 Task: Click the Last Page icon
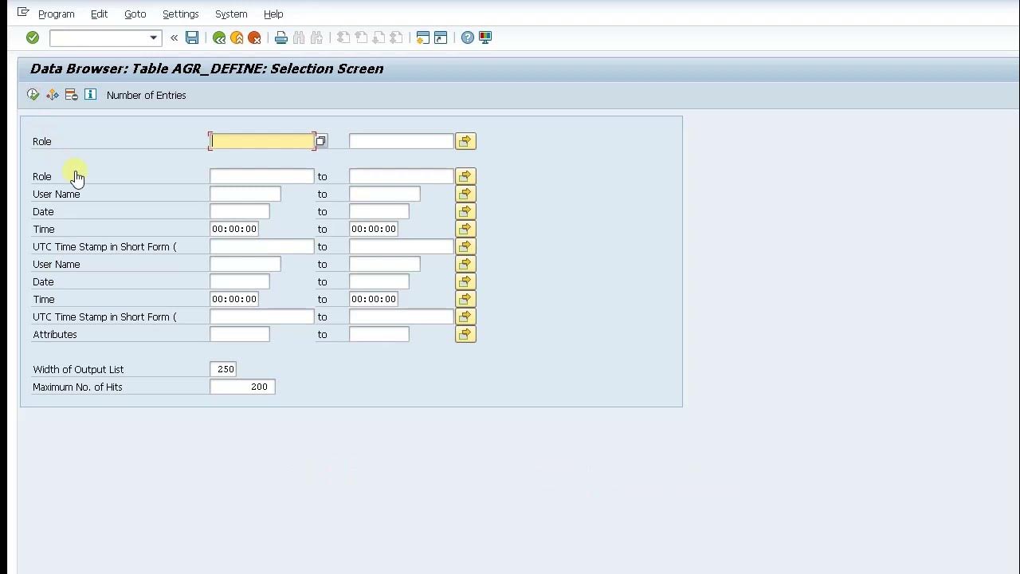click(396, 37)
